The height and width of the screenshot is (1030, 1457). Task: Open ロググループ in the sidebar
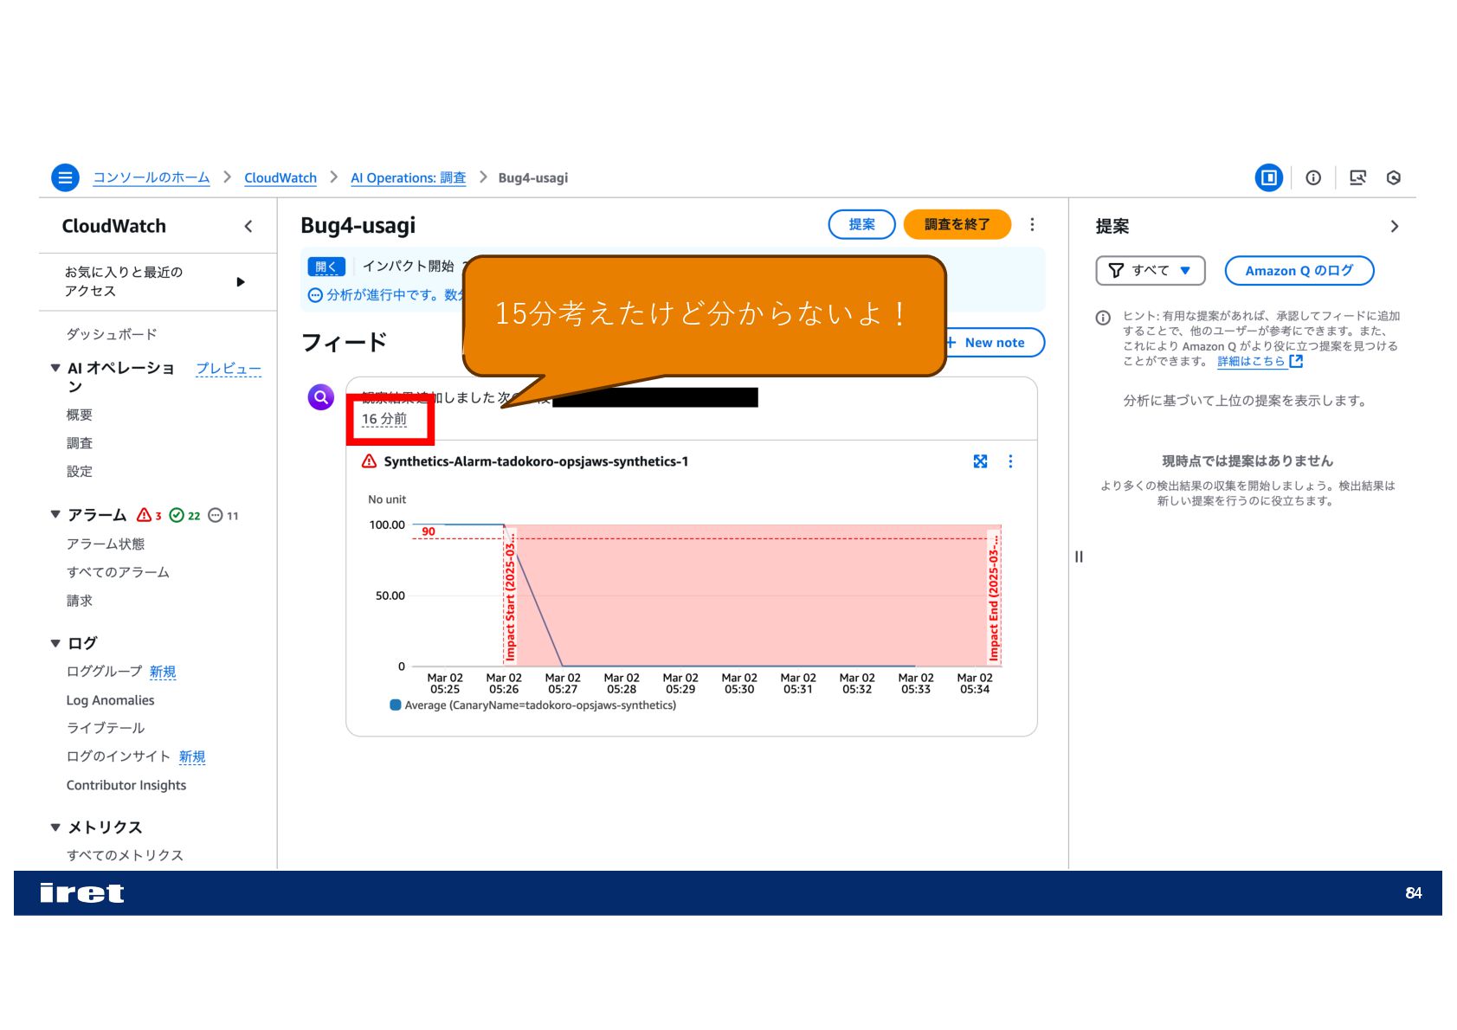pos(105,672)
